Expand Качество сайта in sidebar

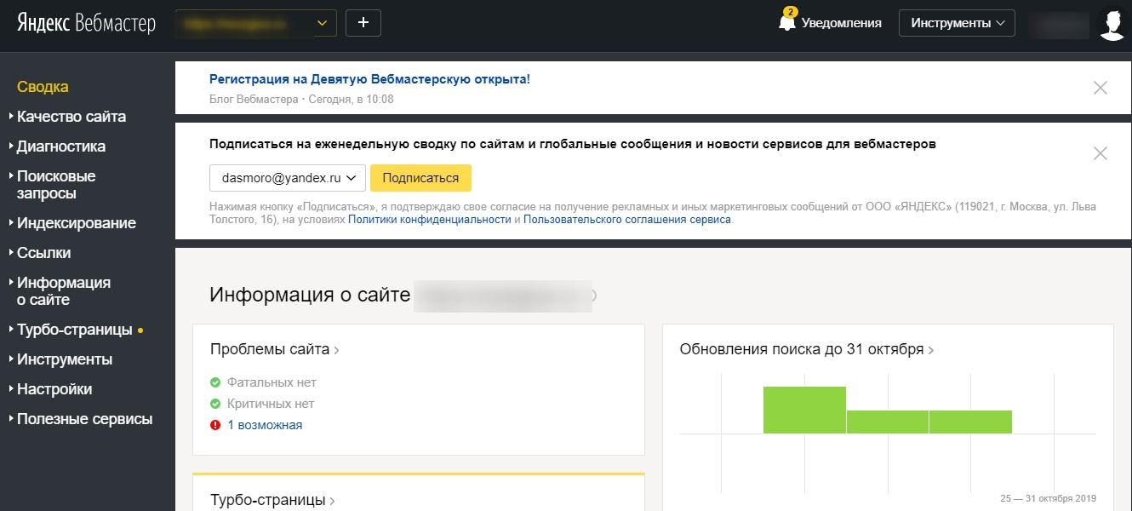[71, 117]
